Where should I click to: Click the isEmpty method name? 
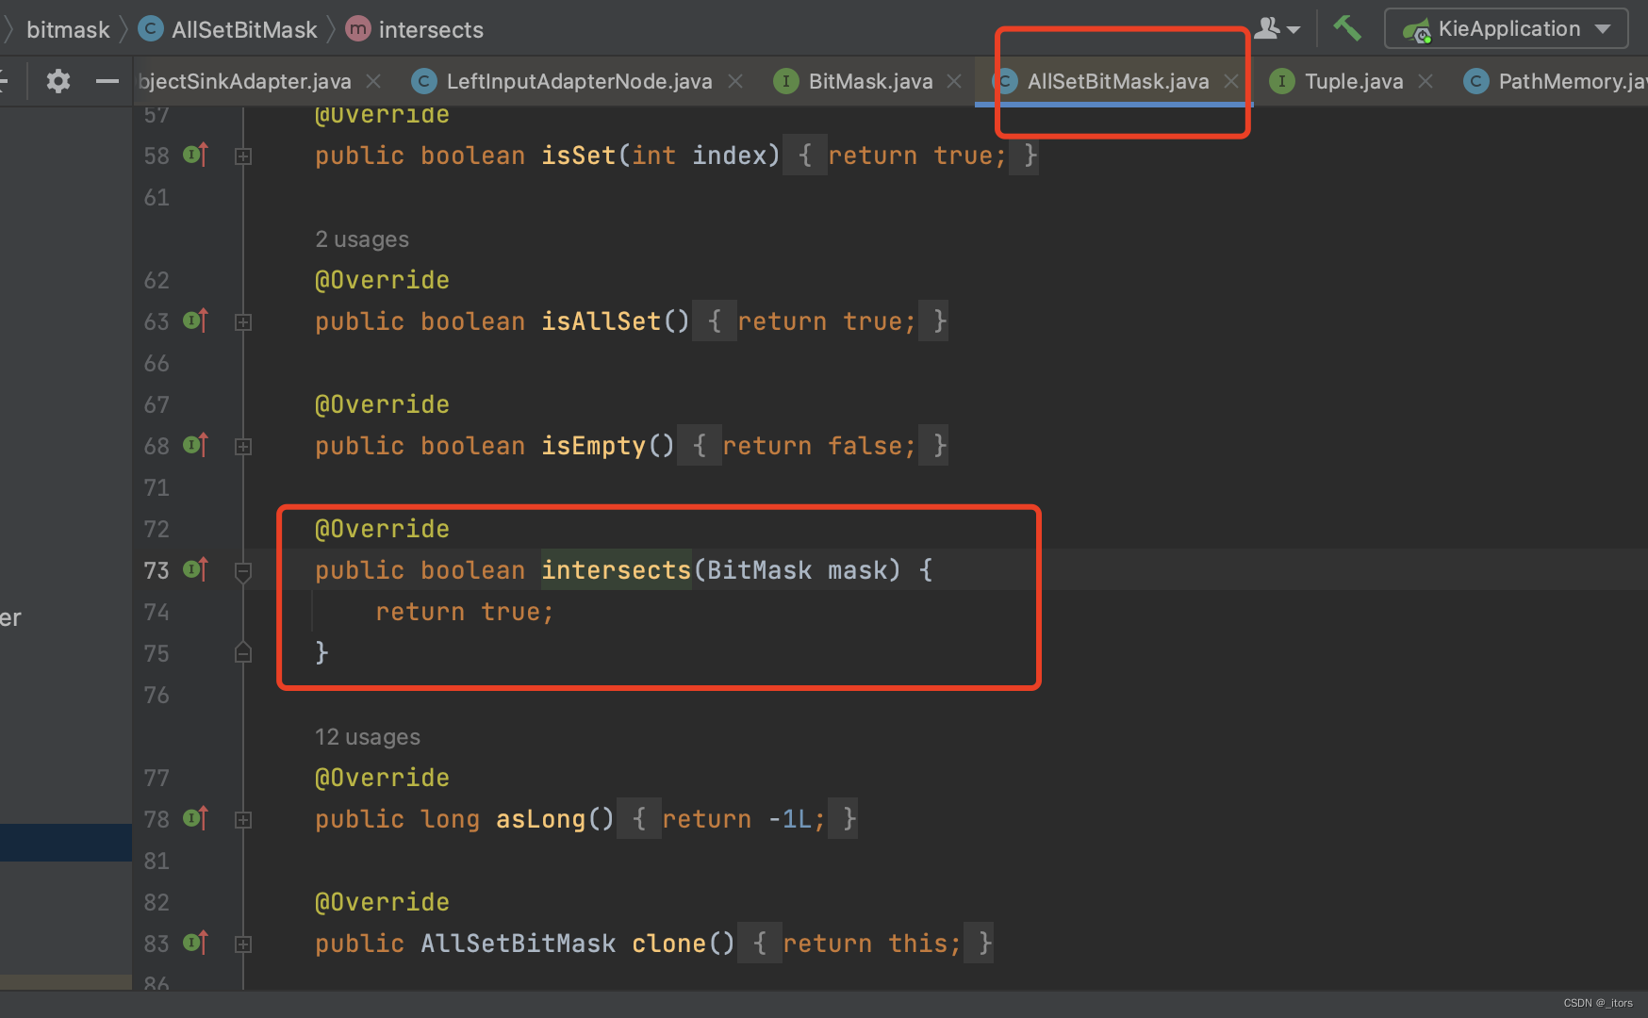point(593,446)
